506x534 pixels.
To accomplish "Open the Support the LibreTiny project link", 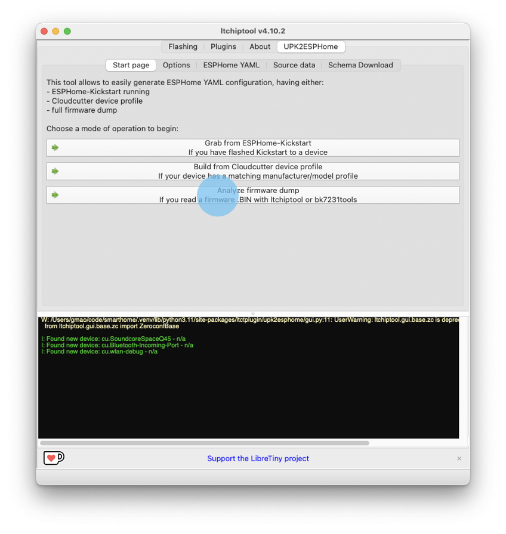I will [258, 458].
